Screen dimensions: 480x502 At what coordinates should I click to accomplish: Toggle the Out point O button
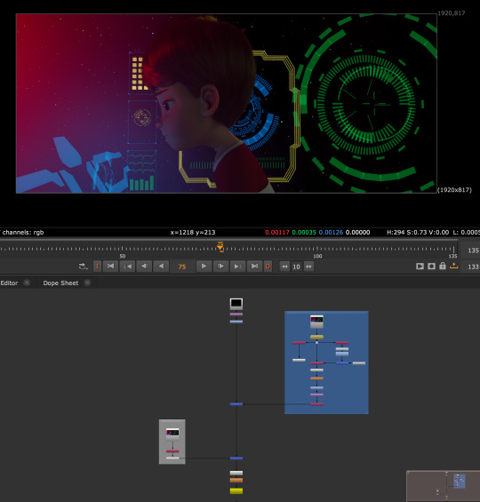pyautogui.click(x=268, y=267)
